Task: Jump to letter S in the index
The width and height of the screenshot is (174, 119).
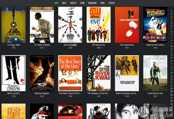Action: (x=172, y=61)
